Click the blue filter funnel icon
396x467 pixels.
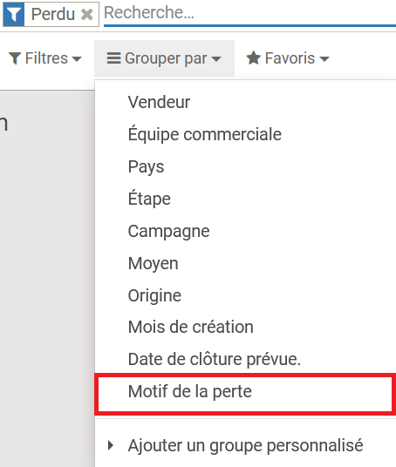[14, 14]
